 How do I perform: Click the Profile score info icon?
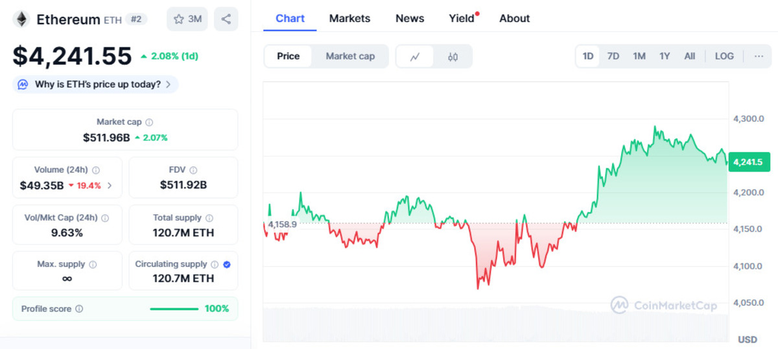pos(79,309)
